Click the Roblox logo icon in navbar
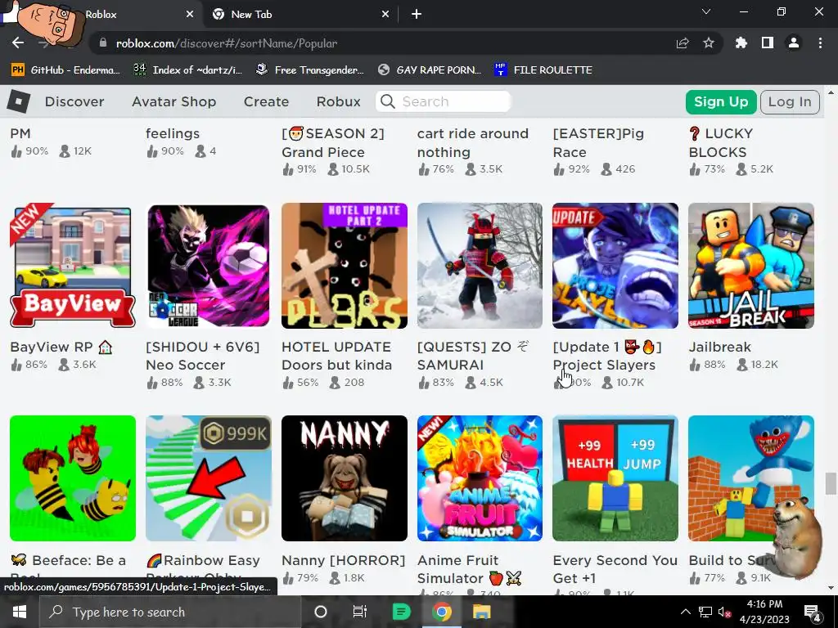Viewport: 838px width, 628px height. [x=19, y=101]
